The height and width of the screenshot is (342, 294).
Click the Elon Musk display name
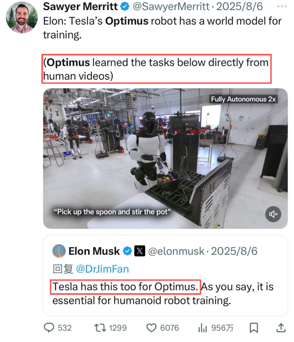pos(94,251)
